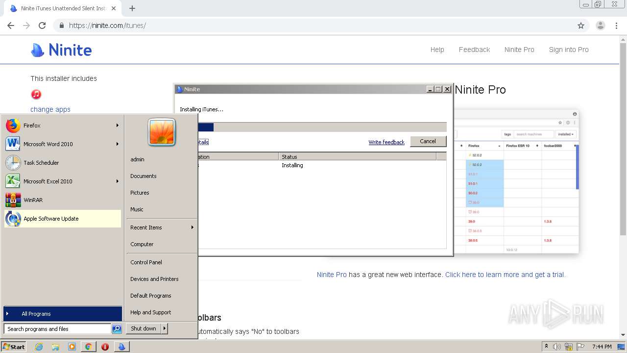
Task: Open Windows Media Player from the taskbar
Action: pyautogui.click(x=72, y=347)
